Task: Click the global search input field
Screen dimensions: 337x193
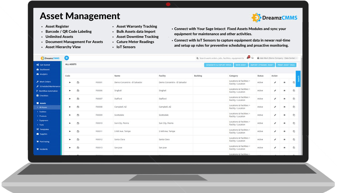Action: pyautogui.click(x=221, y=58)
